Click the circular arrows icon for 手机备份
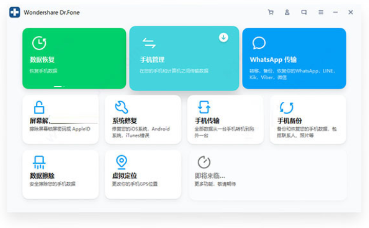Viewport: 369px width, 228px height. (286, 108)
